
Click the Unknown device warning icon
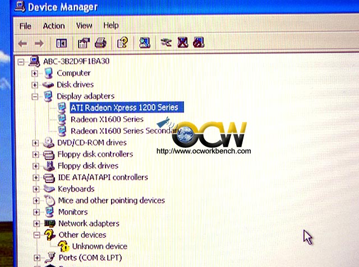pos(63,246)
